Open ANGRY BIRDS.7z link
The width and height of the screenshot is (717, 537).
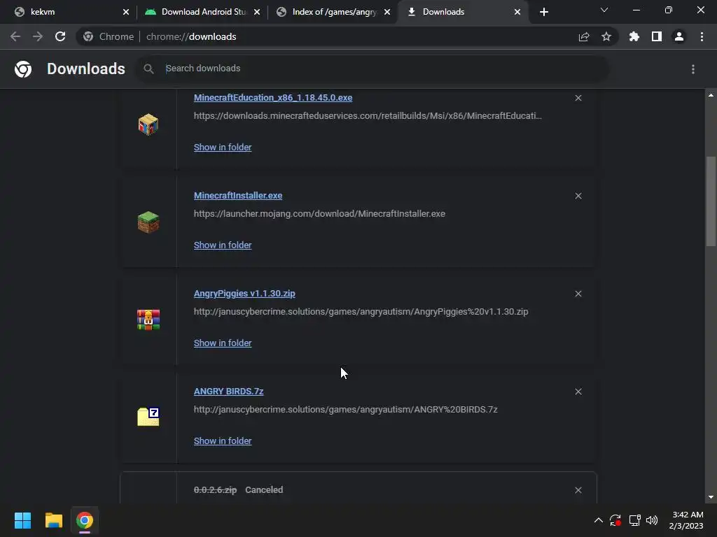tap(229, 392)
